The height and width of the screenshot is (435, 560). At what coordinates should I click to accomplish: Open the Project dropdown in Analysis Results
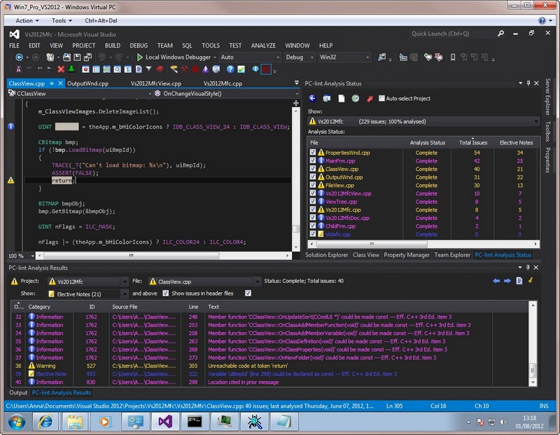click(x=87, y=282)
